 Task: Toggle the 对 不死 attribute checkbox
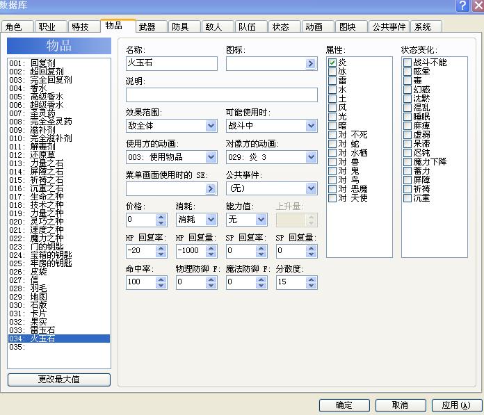pyautogui.click(x=332, y=135)
